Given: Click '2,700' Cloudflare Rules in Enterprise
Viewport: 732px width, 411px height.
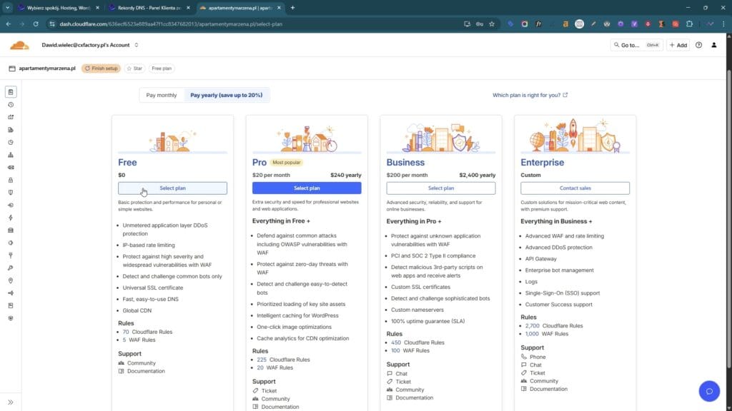Looking at the screenshot, I should click(532, 326).
